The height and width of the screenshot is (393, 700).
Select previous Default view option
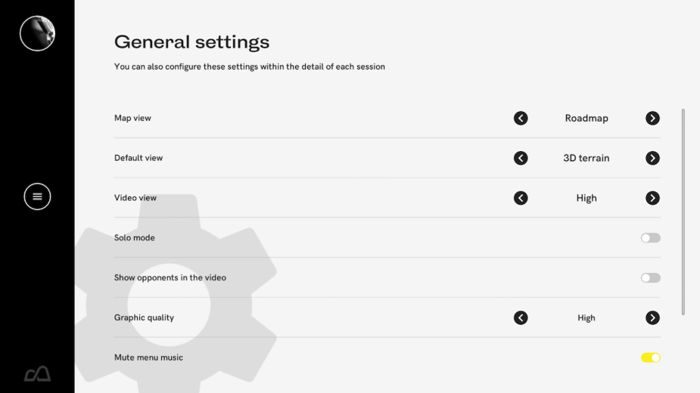(x=521, y=158)
